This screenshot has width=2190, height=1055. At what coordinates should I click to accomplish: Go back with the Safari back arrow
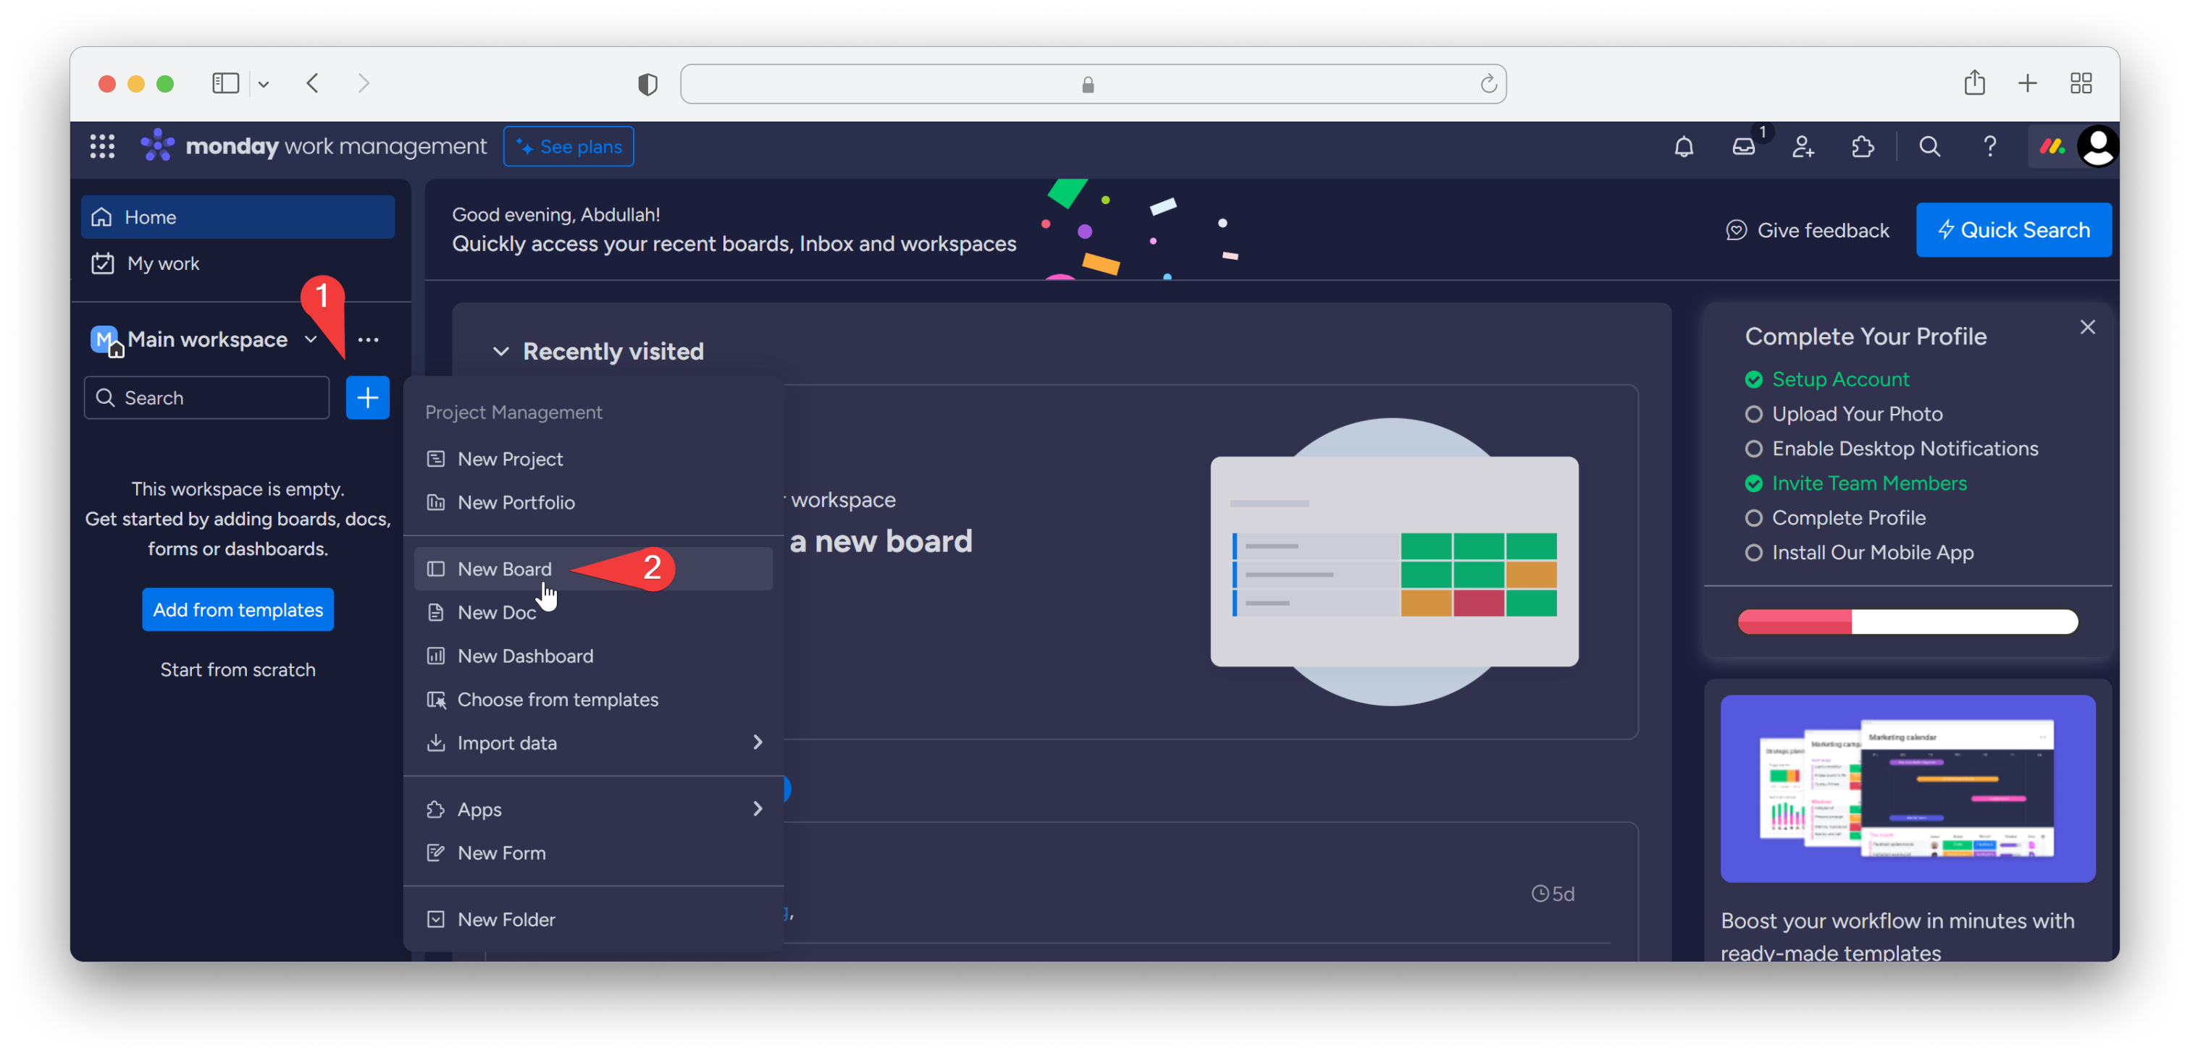312,83
